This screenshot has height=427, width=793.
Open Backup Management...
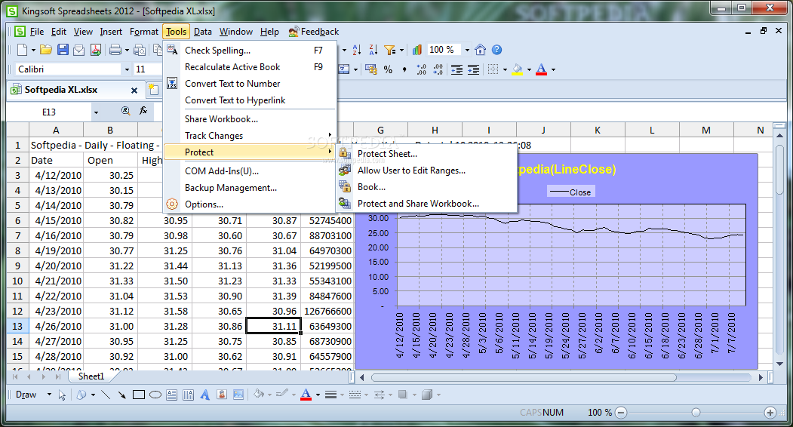click(x=251, y=188)
